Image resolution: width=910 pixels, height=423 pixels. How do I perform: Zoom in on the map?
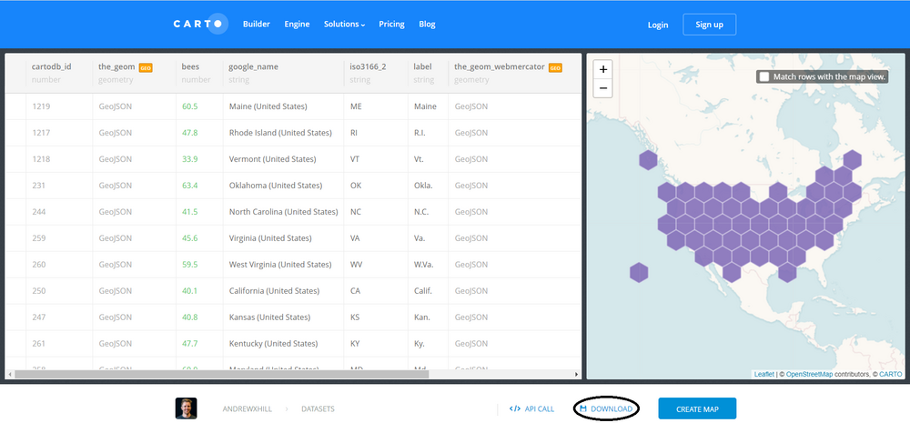(x=602, y=69)
